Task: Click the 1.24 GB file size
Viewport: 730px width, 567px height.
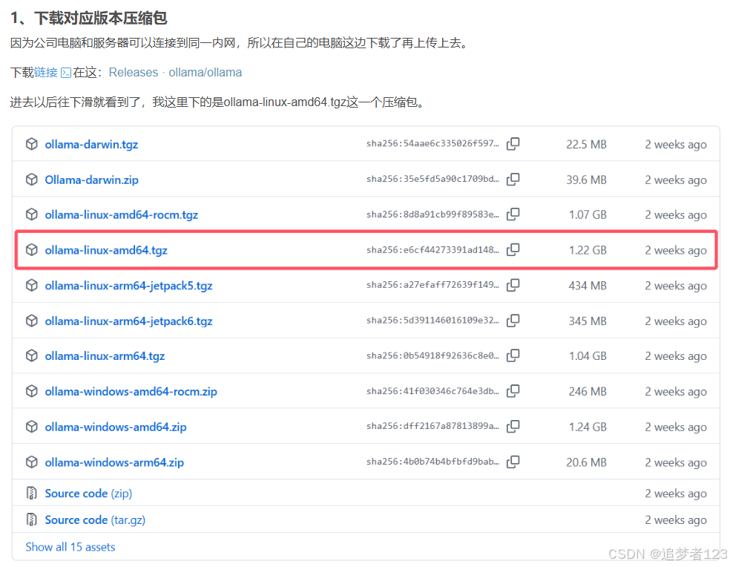Action: (588, 427)
